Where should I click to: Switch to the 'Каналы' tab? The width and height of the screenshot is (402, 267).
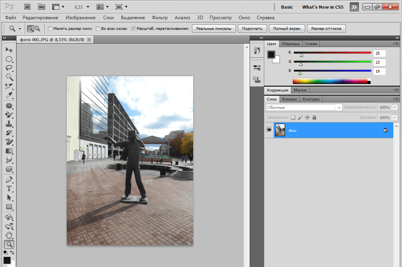290,99
